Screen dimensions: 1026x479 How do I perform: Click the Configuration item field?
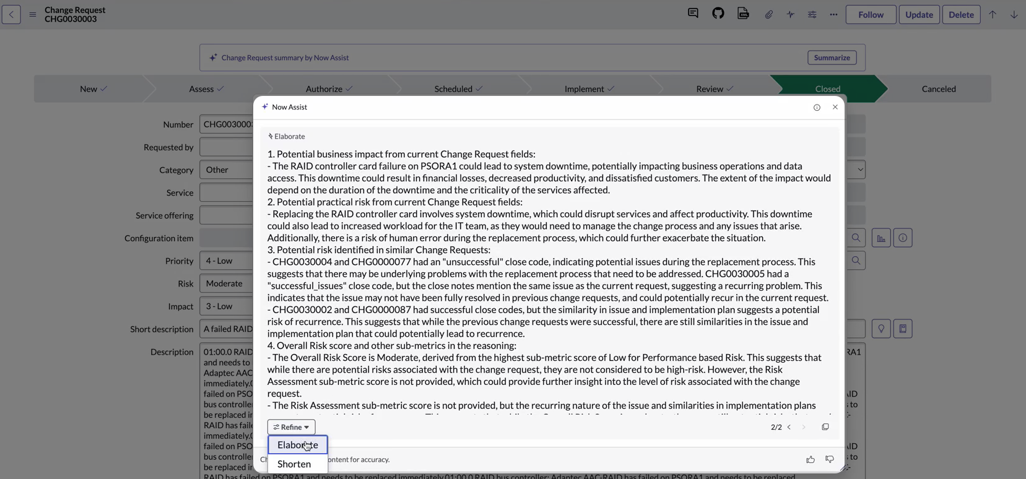click(x=227, y=238)
